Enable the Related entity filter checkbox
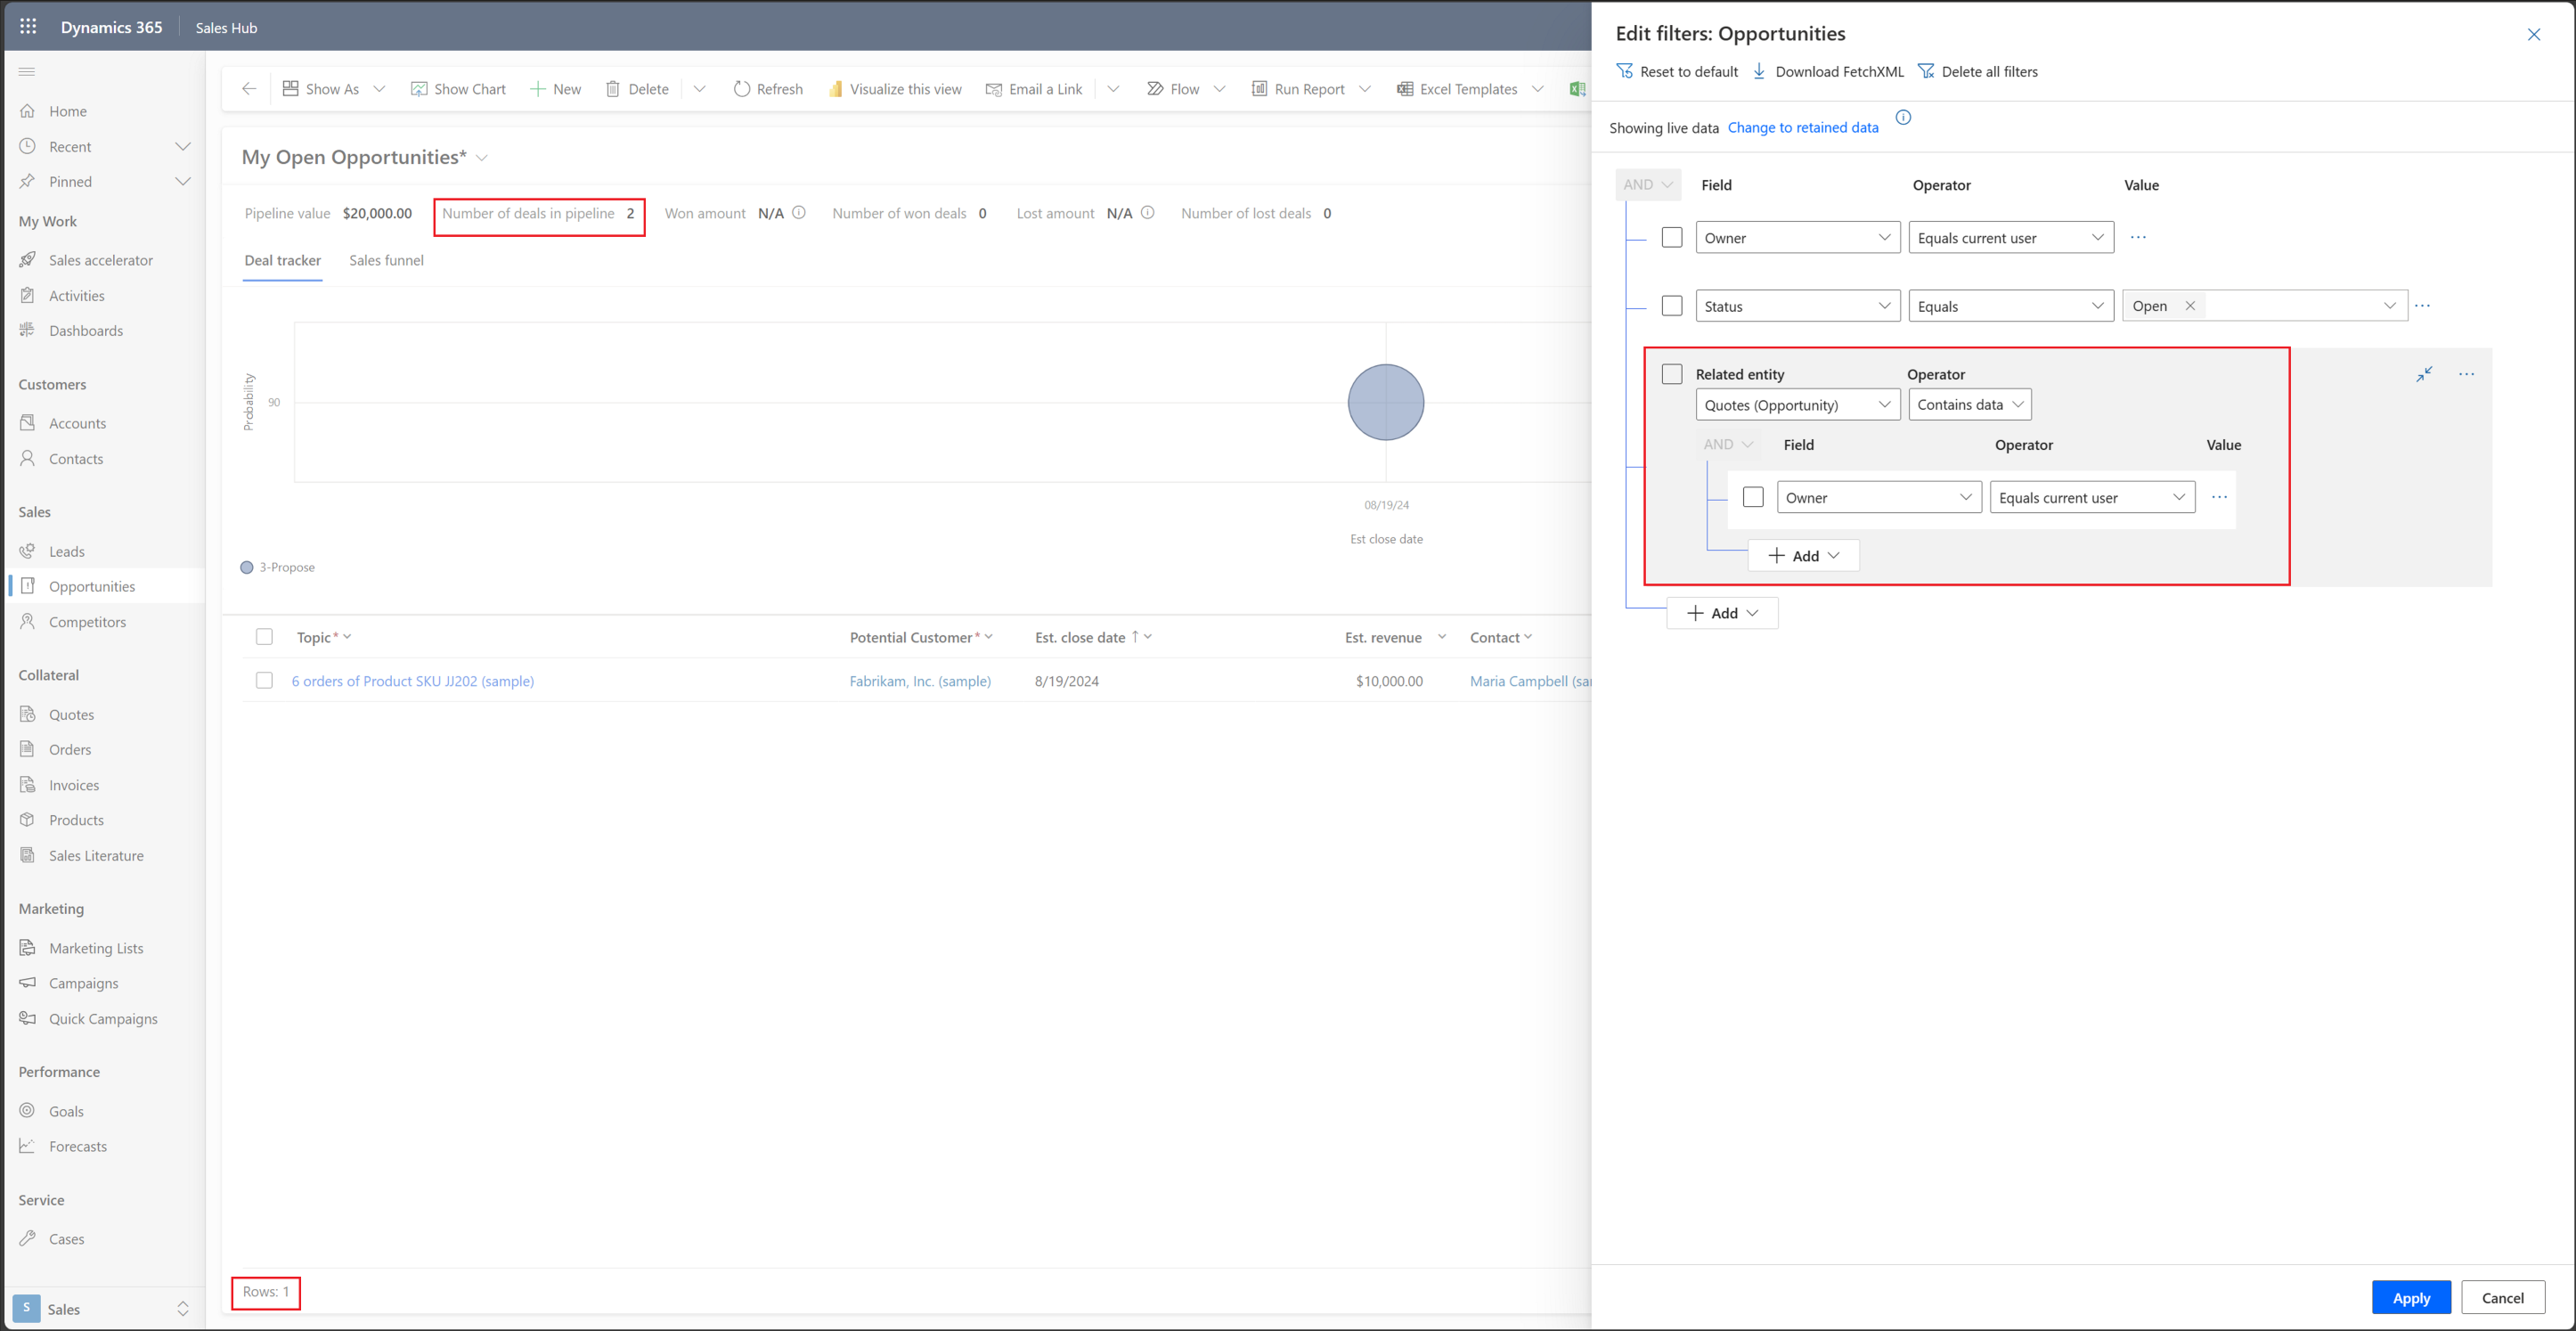The image size is (2576, 1331). click(x=1672, y=373)
